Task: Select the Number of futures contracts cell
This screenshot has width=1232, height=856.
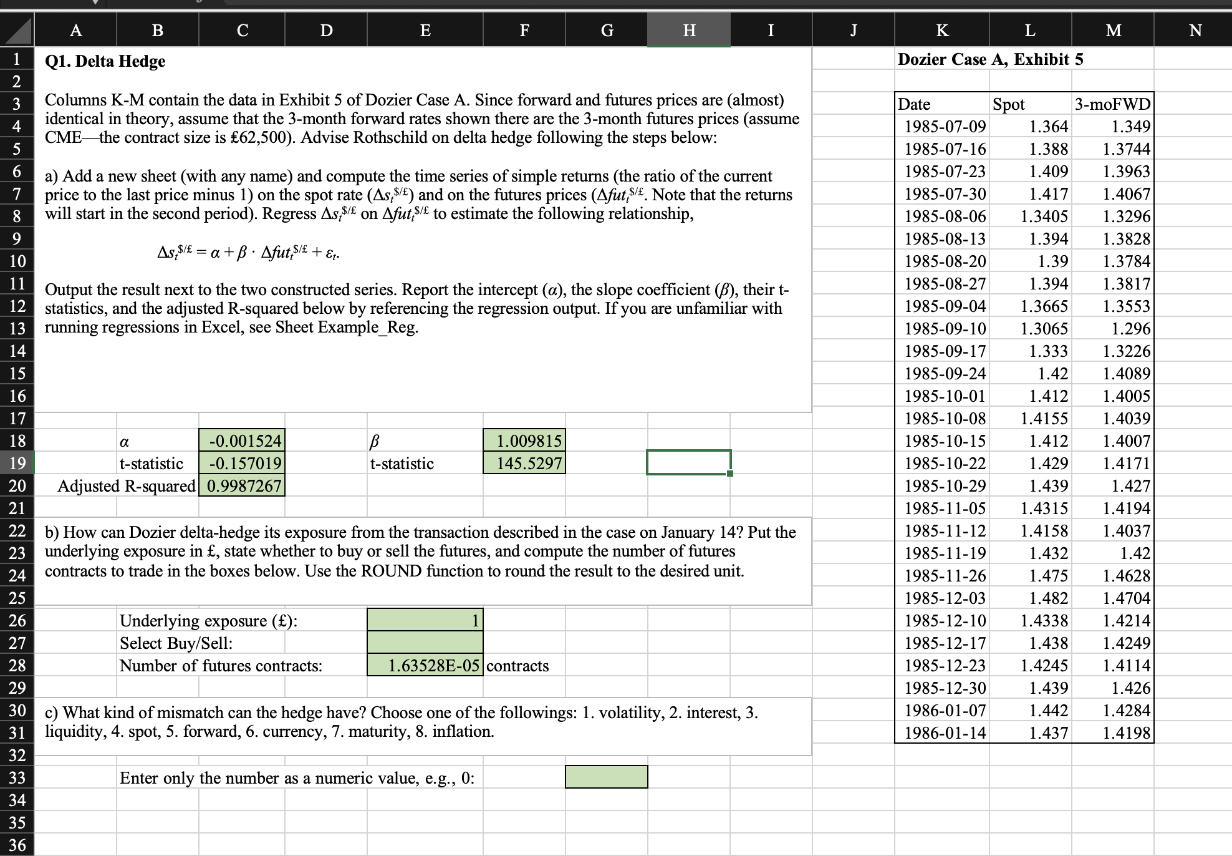Action: coord(425,665)
